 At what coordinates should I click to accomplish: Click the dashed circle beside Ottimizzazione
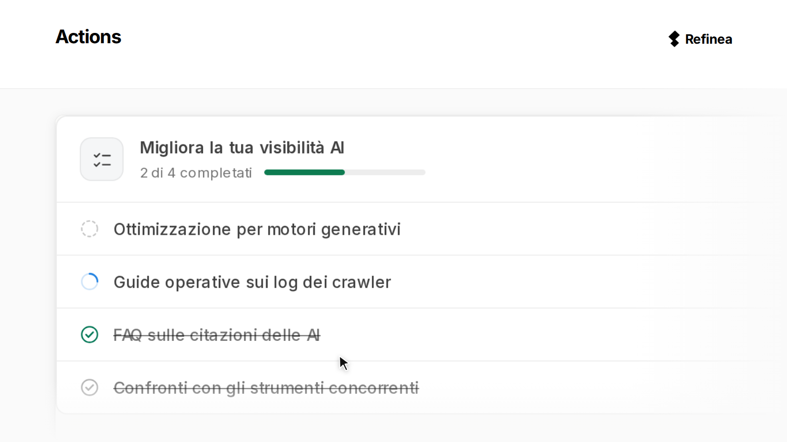90,229
